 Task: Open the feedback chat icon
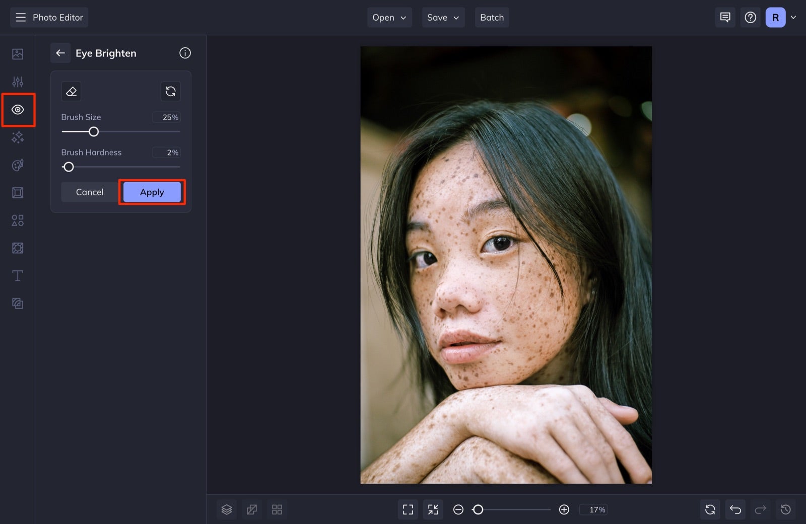[725, 17]
